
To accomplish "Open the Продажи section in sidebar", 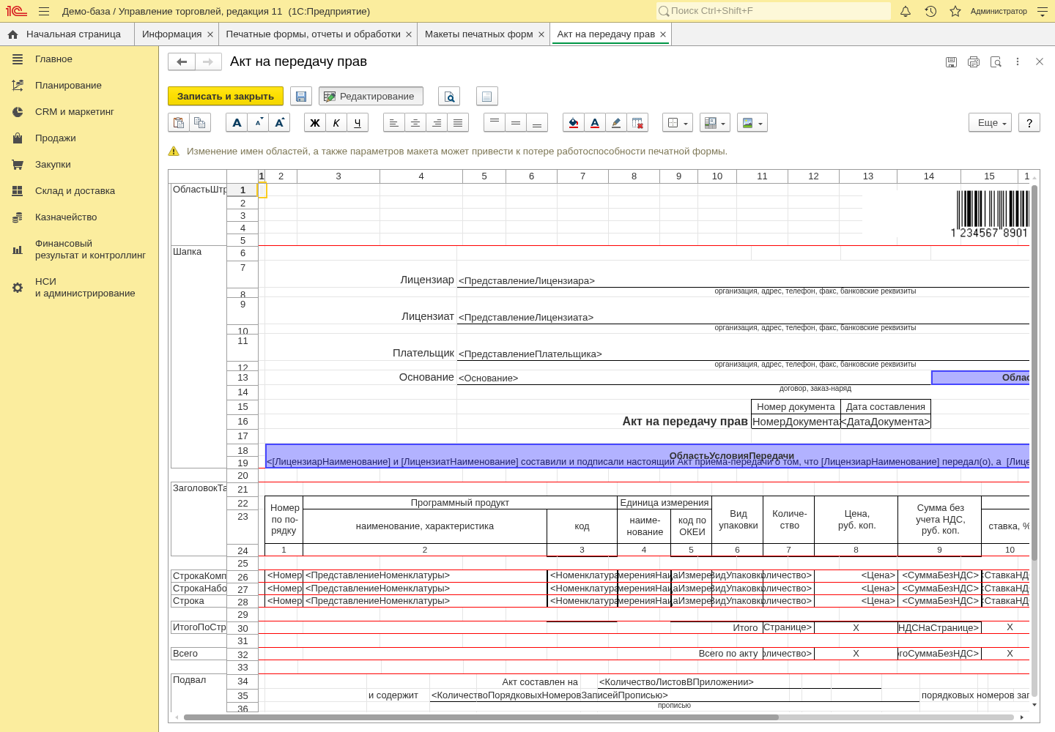I will pyautogui.click(x=79, y=138).
